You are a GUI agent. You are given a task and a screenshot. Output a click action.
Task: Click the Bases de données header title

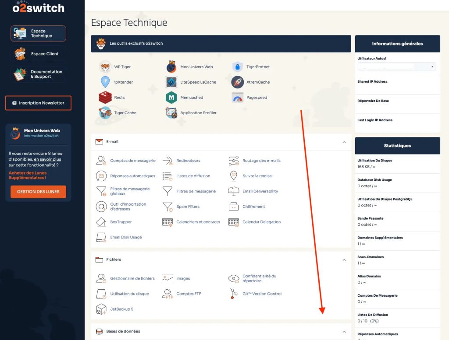pyautogui.click(x=123, y=331)
